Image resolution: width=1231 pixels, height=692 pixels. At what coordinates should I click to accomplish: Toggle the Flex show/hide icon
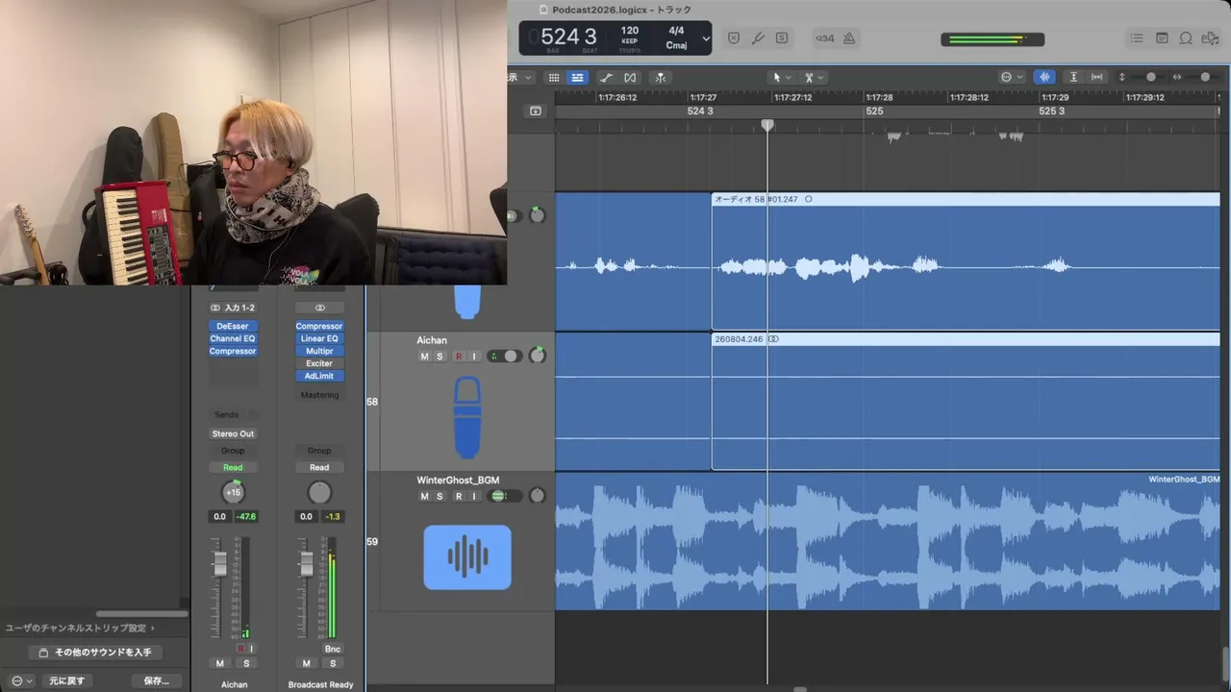630,77
